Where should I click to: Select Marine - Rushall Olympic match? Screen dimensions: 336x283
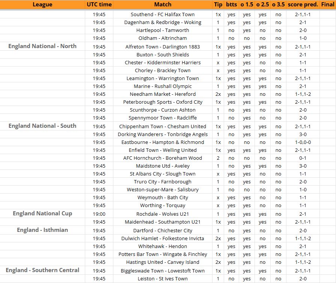coord(163,86)
